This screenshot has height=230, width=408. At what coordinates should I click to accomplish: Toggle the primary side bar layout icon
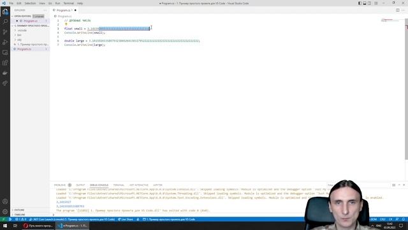tap(360, 3)
